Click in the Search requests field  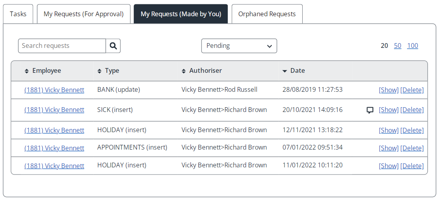62,46
